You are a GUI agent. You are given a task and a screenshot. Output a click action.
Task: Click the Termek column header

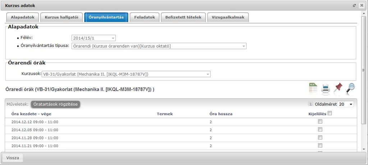point(165,114)
